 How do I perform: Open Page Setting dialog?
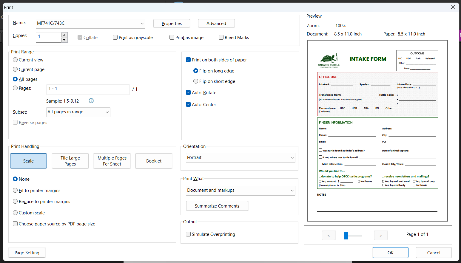tap(27, 253)
